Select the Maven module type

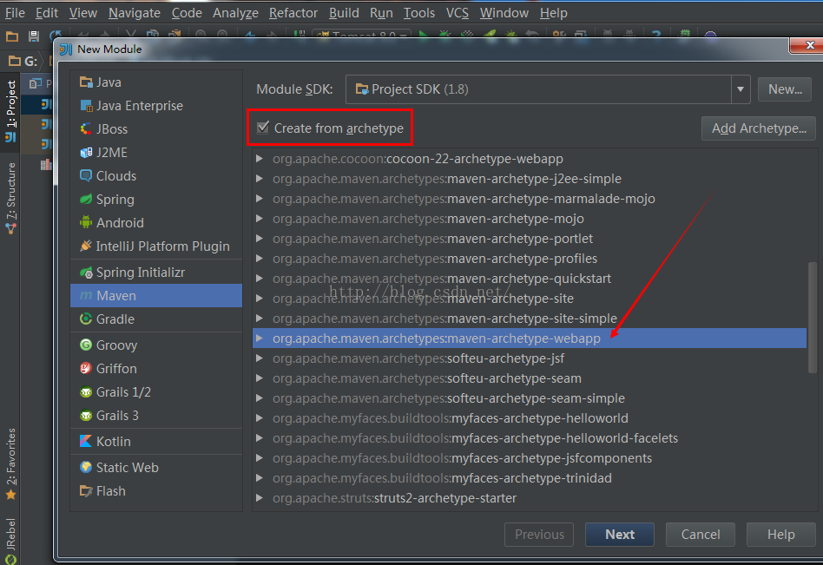(x=156, y=296)
